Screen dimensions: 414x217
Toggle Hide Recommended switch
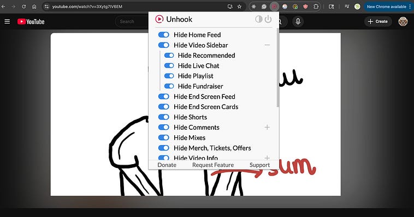169,56
